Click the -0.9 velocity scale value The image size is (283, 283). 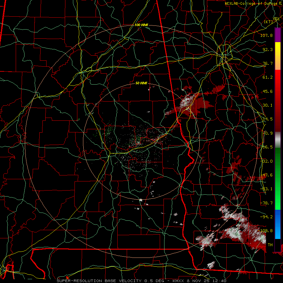click(x=268, y=133)
